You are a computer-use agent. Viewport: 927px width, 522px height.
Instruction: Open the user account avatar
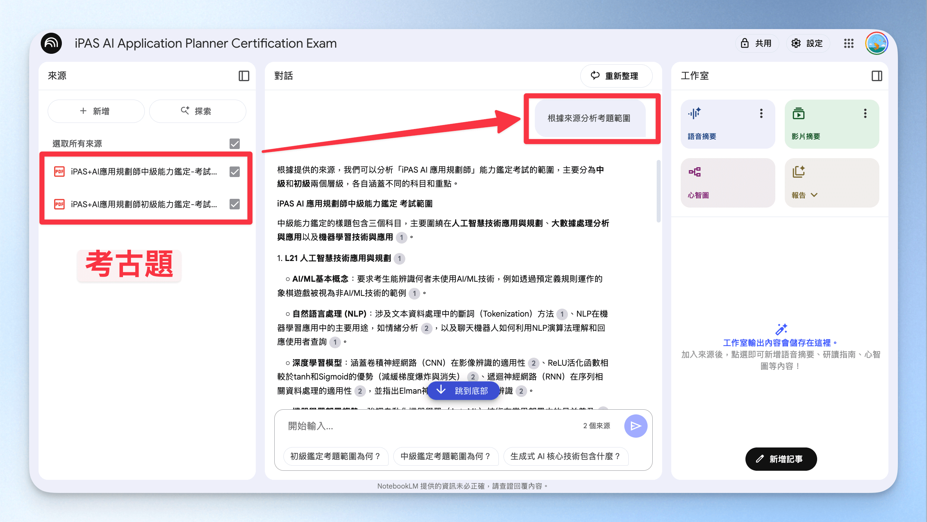pos(877,43)
